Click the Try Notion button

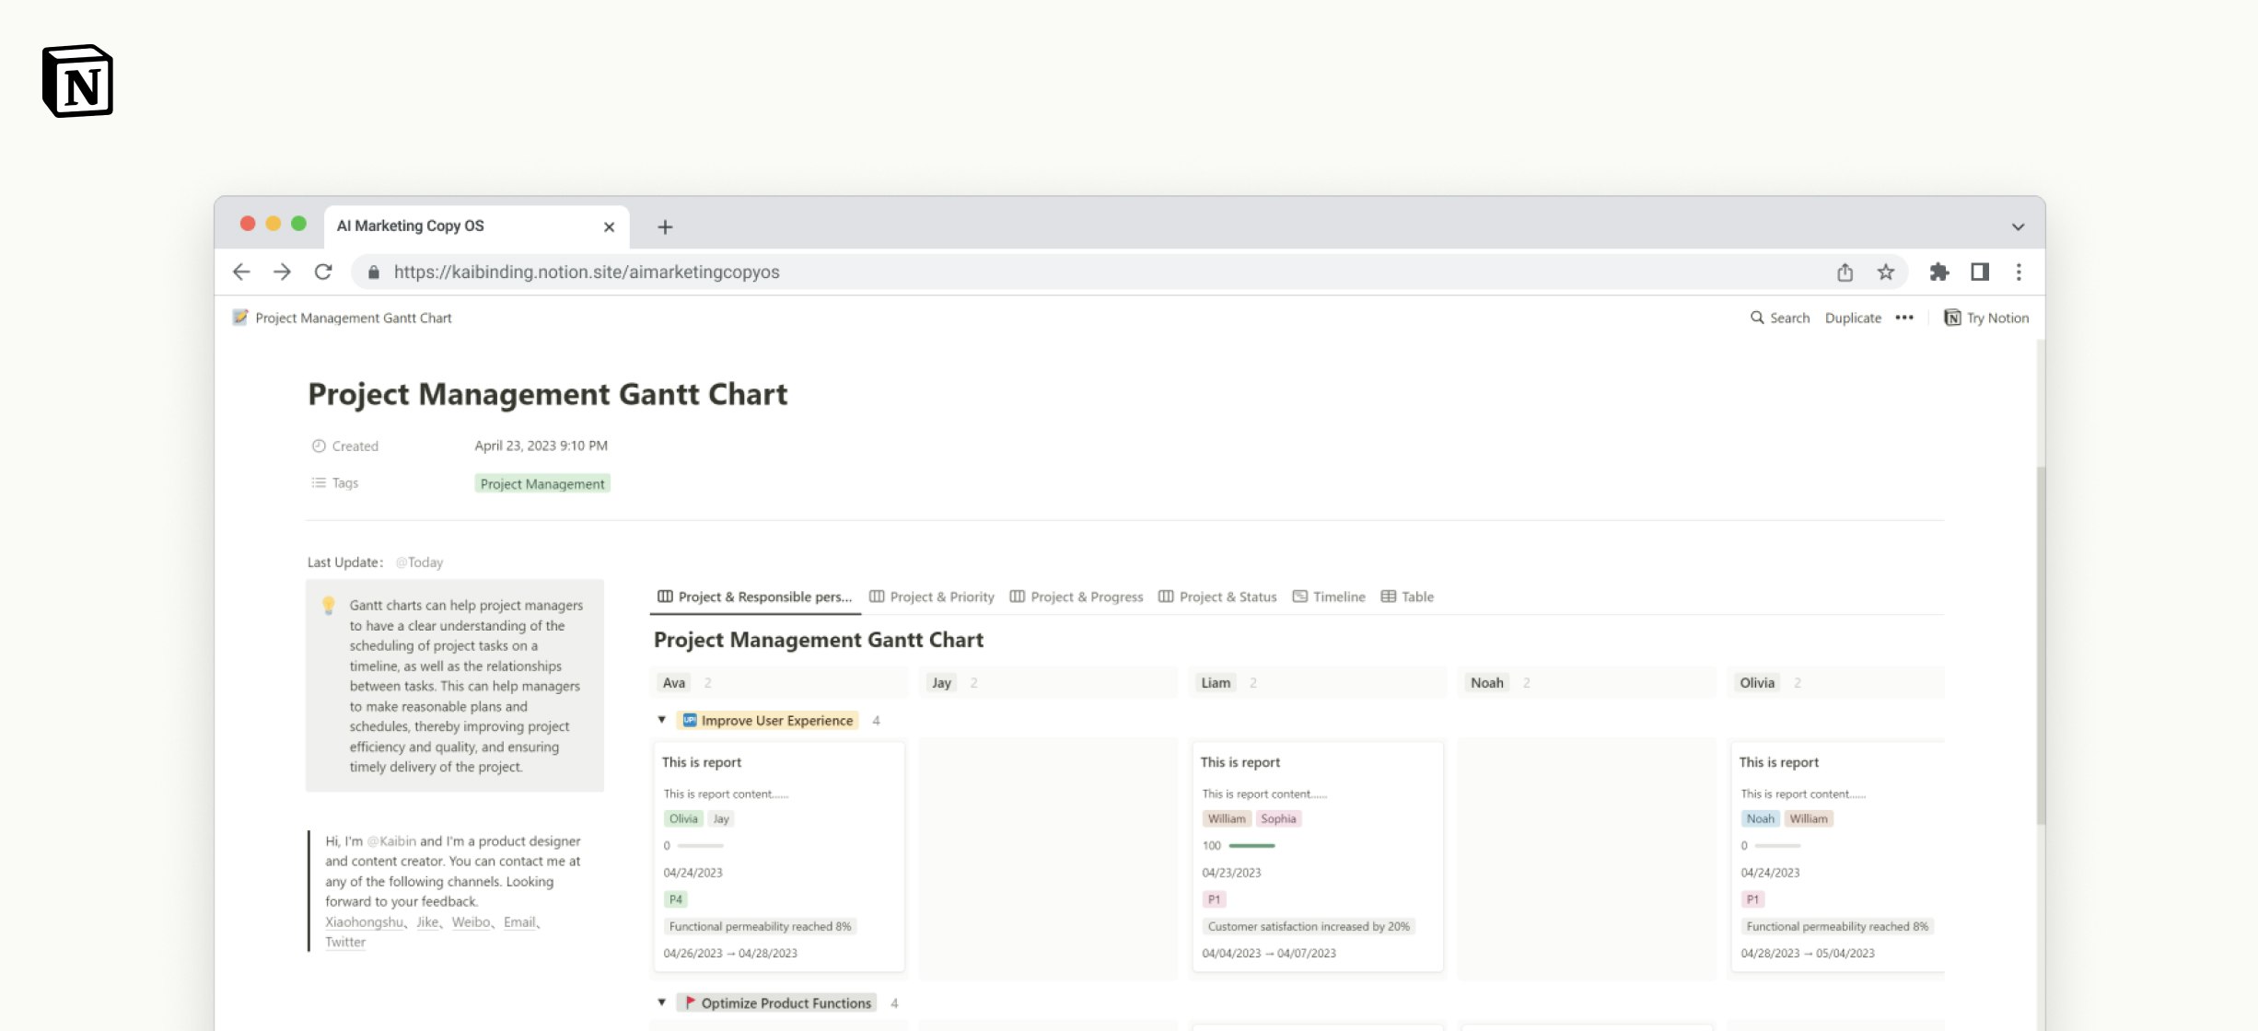[1986, 318]
